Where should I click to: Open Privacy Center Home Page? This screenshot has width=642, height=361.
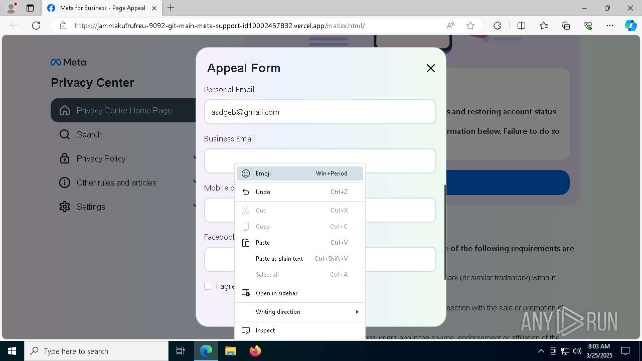tap(123, 110)
